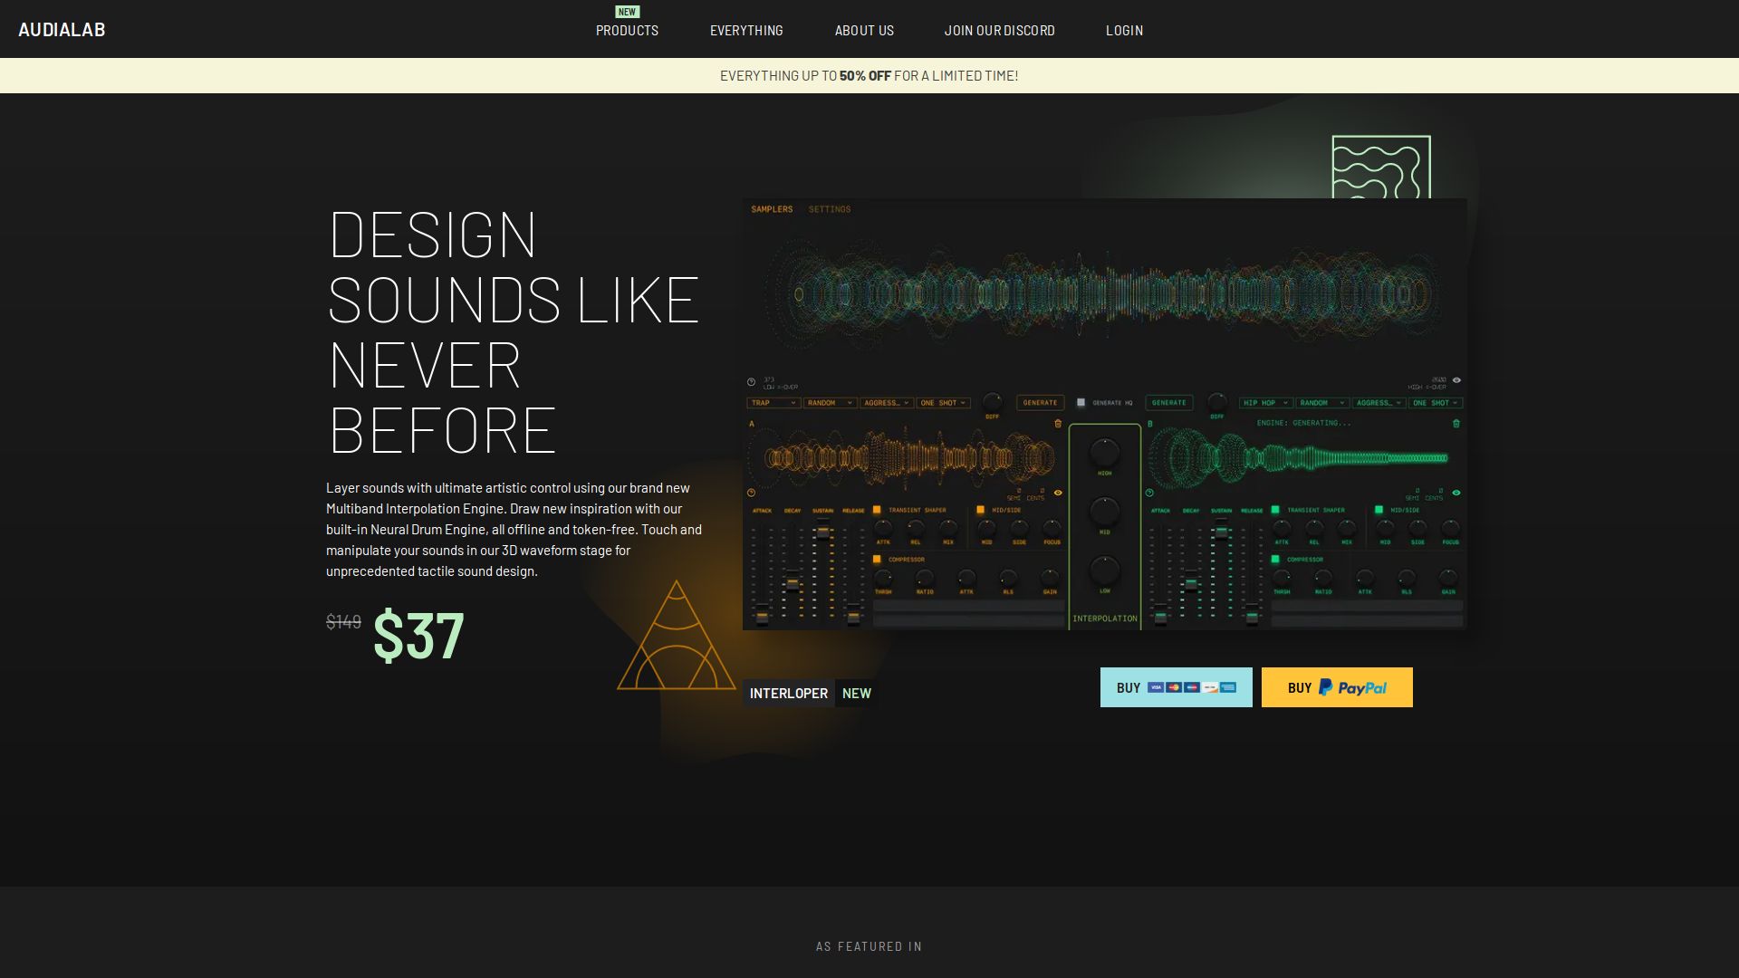Click orange GENERATE button for sampler A
Viewport: 1739px width, 978px height.
coord(1040,403)
